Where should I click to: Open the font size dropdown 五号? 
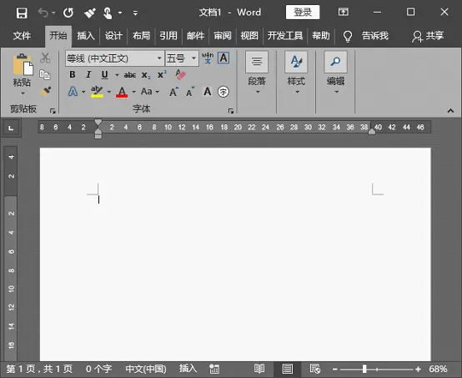(x=182, y=58)
